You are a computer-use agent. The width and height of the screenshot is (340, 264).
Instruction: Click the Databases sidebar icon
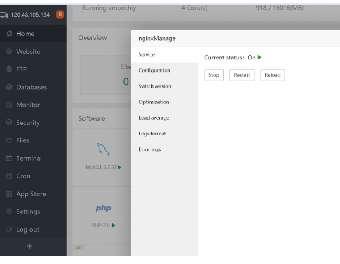(9, 87)
